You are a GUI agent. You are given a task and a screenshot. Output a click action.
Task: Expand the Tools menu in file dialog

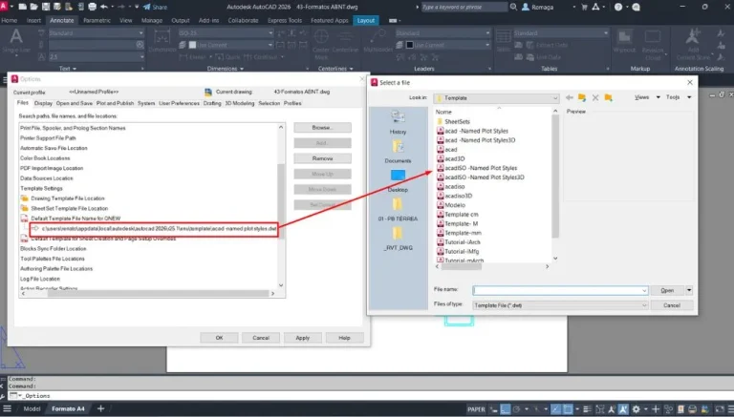click(679, 97)
